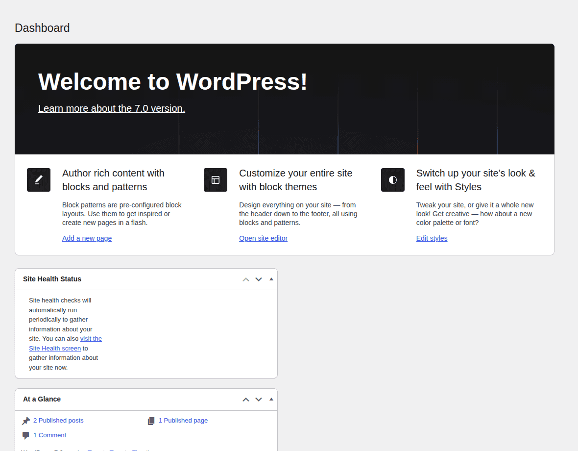The width and height of the screenshot is (578, 451).
Task: Click the Site Health Status title
Action: (x=52, y=279)
